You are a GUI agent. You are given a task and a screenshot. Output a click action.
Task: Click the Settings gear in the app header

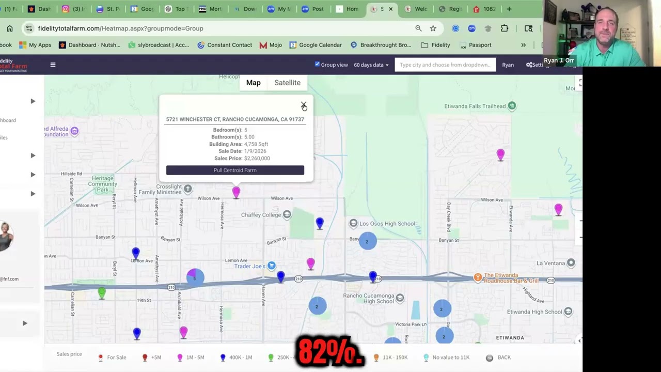[529, 65]
